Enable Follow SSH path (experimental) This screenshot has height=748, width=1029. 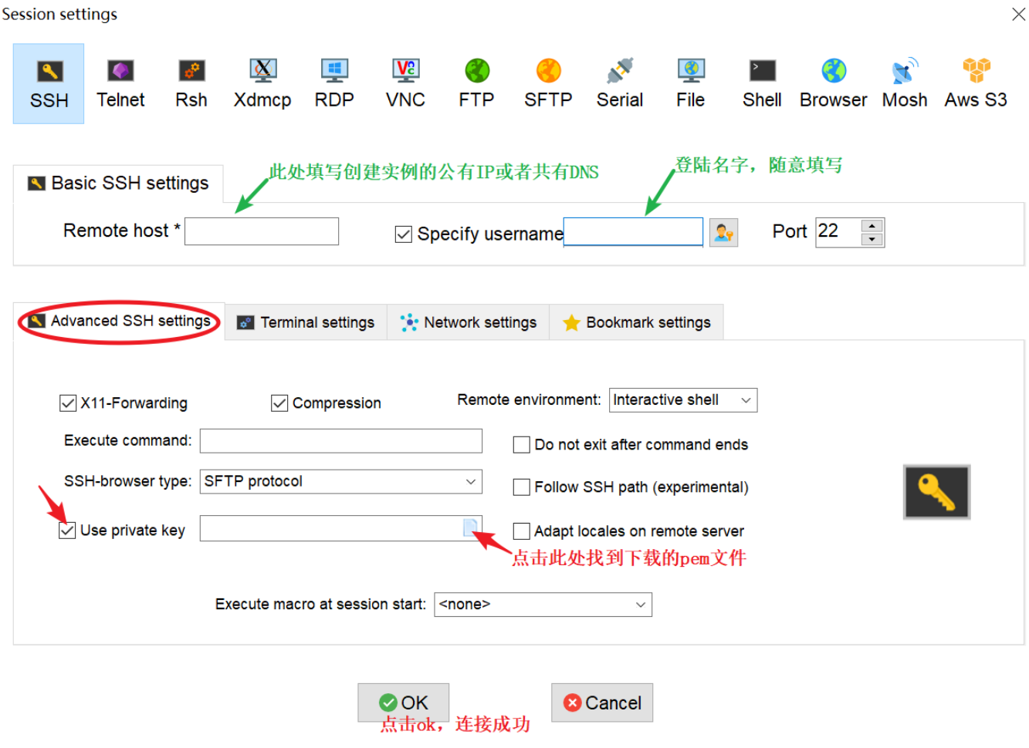(x=522, y=487)
